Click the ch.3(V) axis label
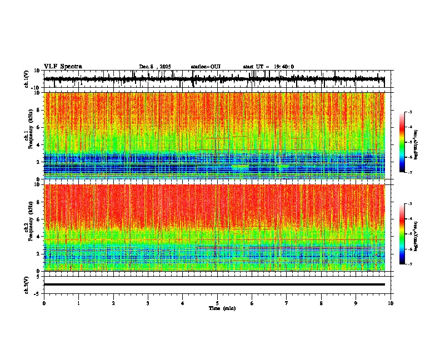This screenshot has width=440, height=340. click(27, 285)
